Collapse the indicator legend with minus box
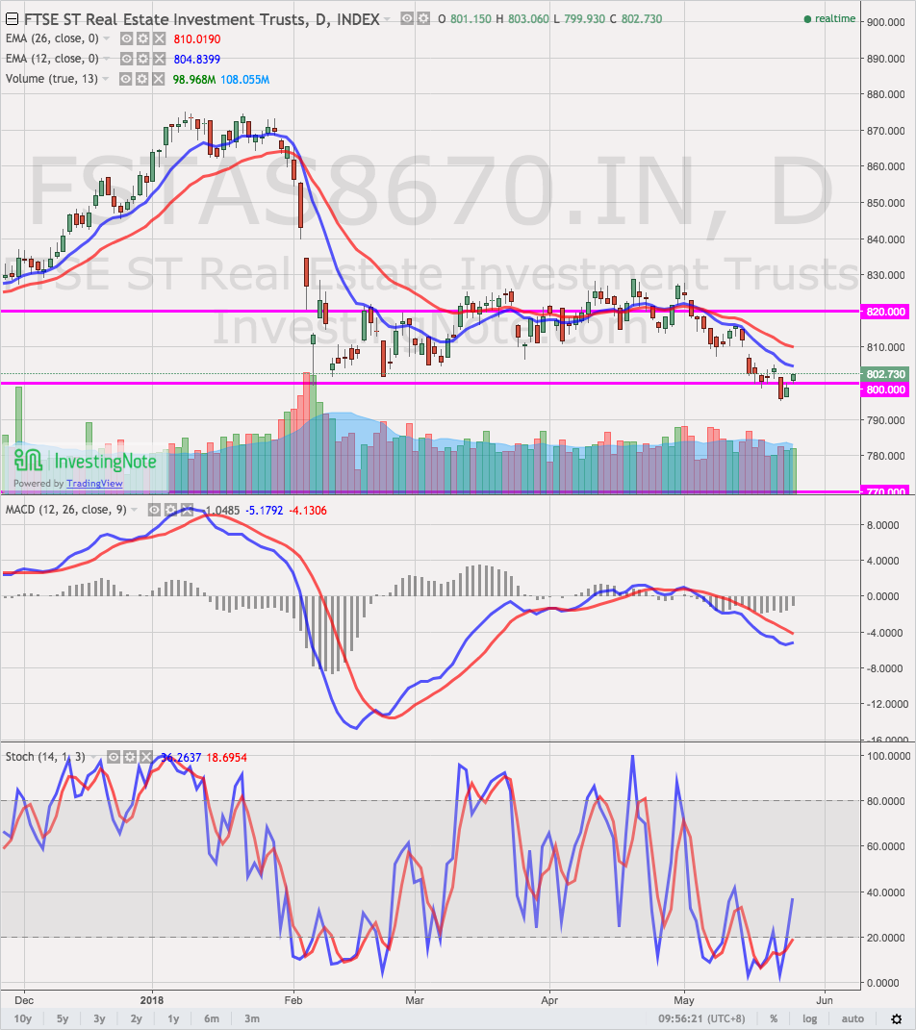 (12, 18)
